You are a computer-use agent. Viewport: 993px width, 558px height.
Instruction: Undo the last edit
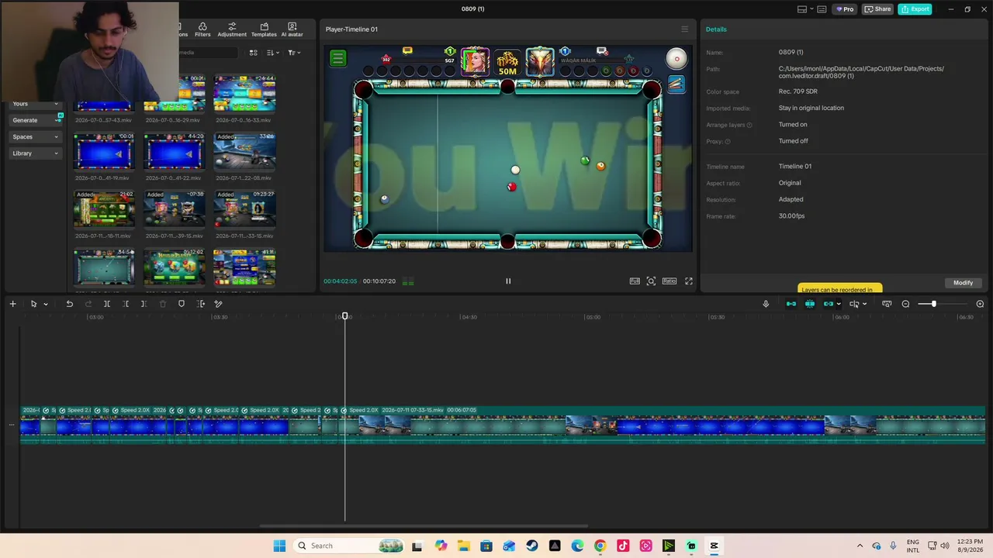pyautogui.click(x=70, y=304)
